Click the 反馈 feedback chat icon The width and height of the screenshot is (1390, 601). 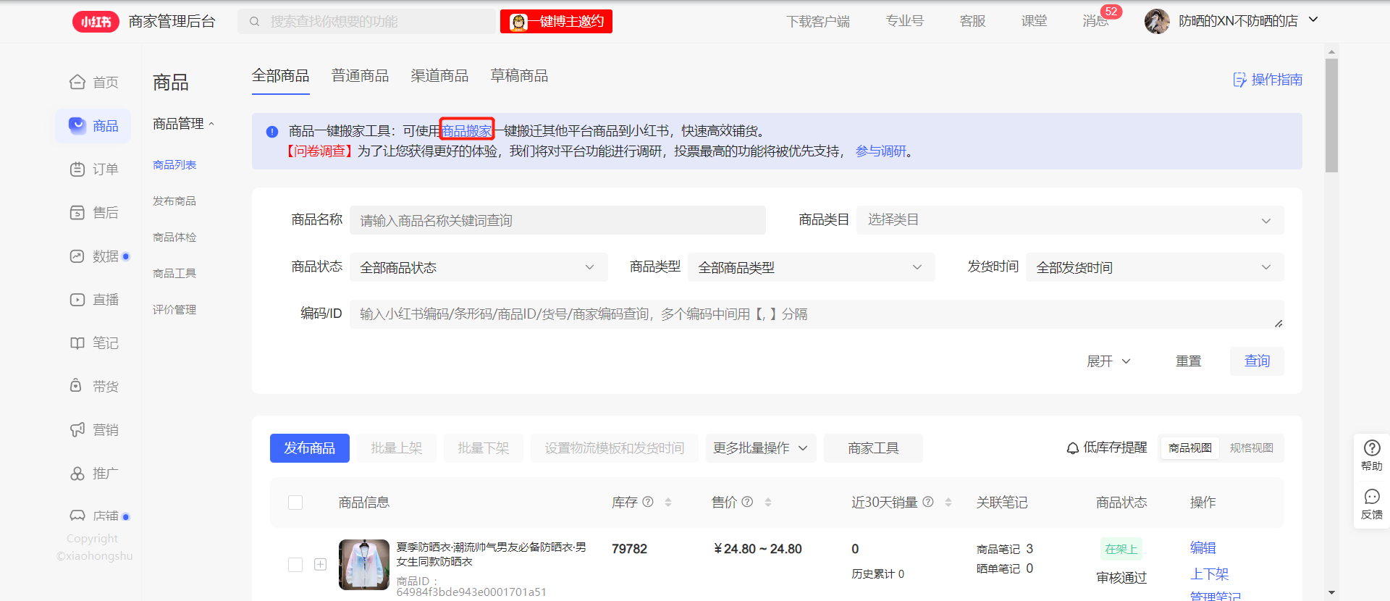pyautogui.click(x=1371, y=497)
